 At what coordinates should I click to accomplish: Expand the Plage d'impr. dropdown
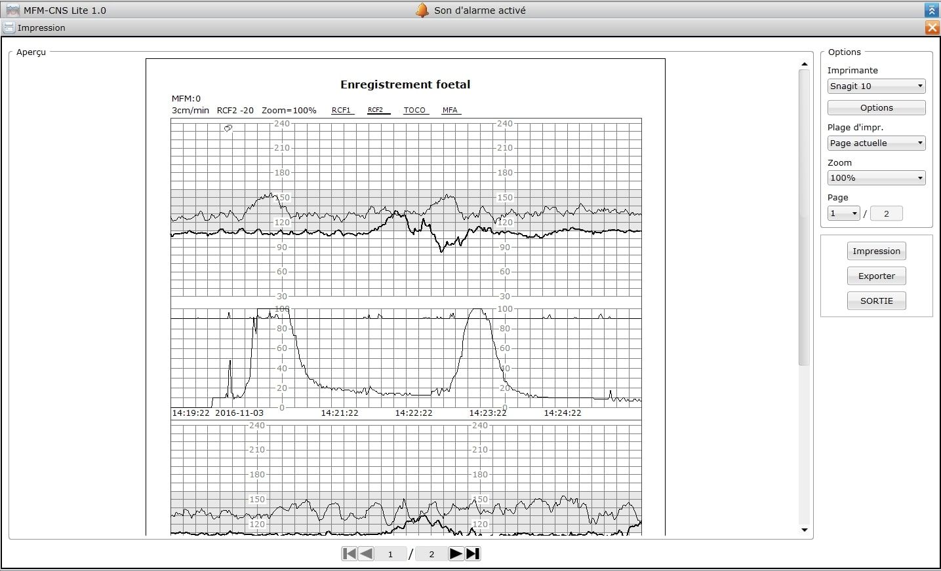876,143
